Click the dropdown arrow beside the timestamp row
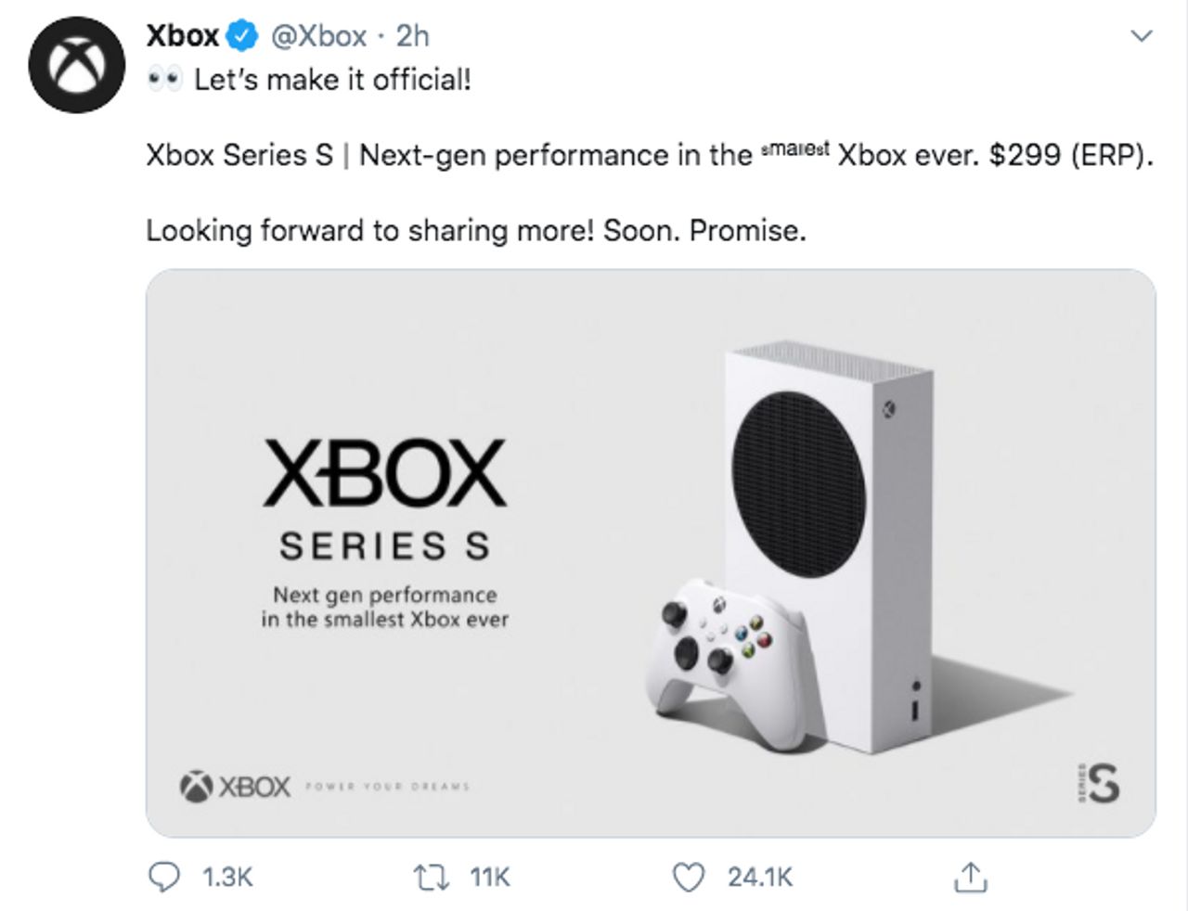This screenshot has height=911, width=1188. [x=1141, y=34]
